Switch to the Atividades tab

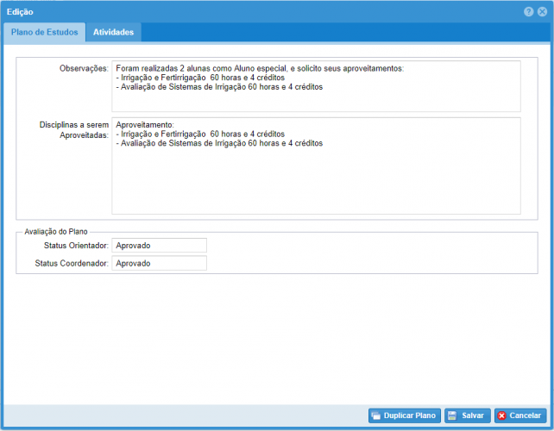113,32
